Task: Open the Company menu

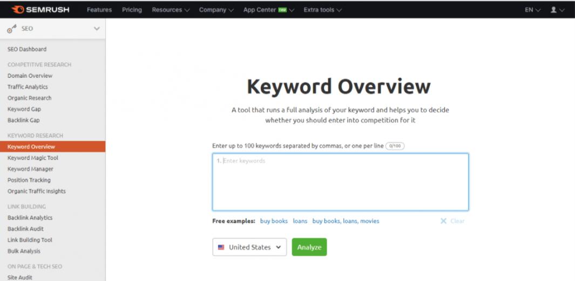Action: coord(216,10)
